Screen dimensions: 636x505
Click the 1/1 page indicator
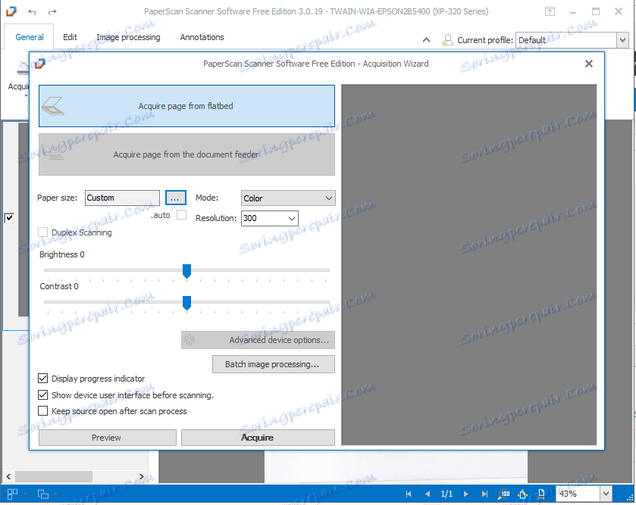click(446, 494)
